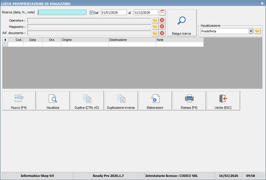
Task: Create new movement with Nuovo (F4)
Action: 19,101
